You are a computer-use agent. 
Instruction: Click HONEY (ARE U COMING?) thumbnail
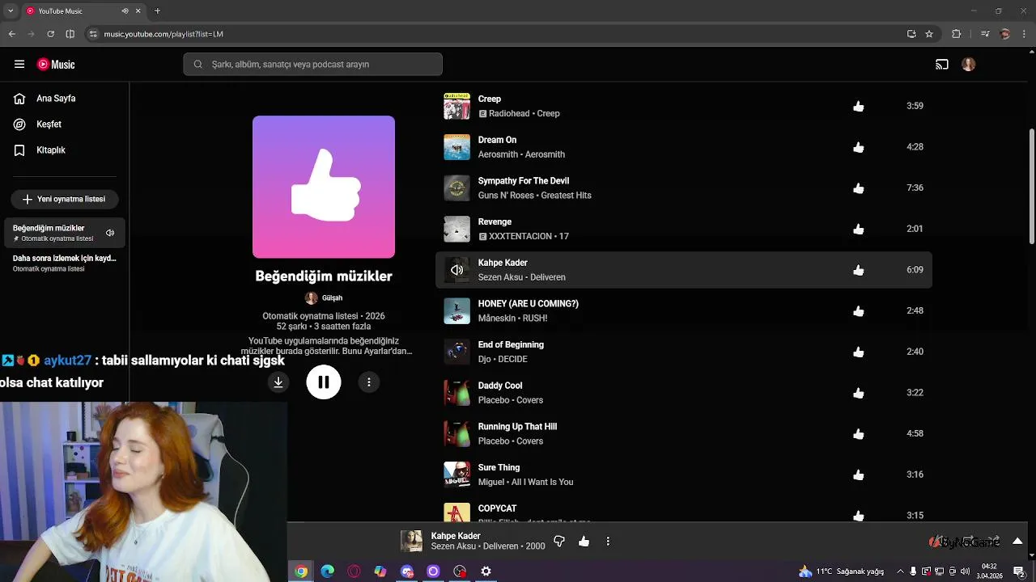456,311
